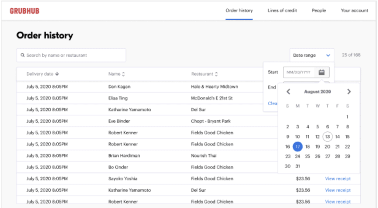View receipt for Katharine Yamamoto Del Sur order
Viewport: 378px width, 208px height.
pyautogui.click(x=338, y=190)
